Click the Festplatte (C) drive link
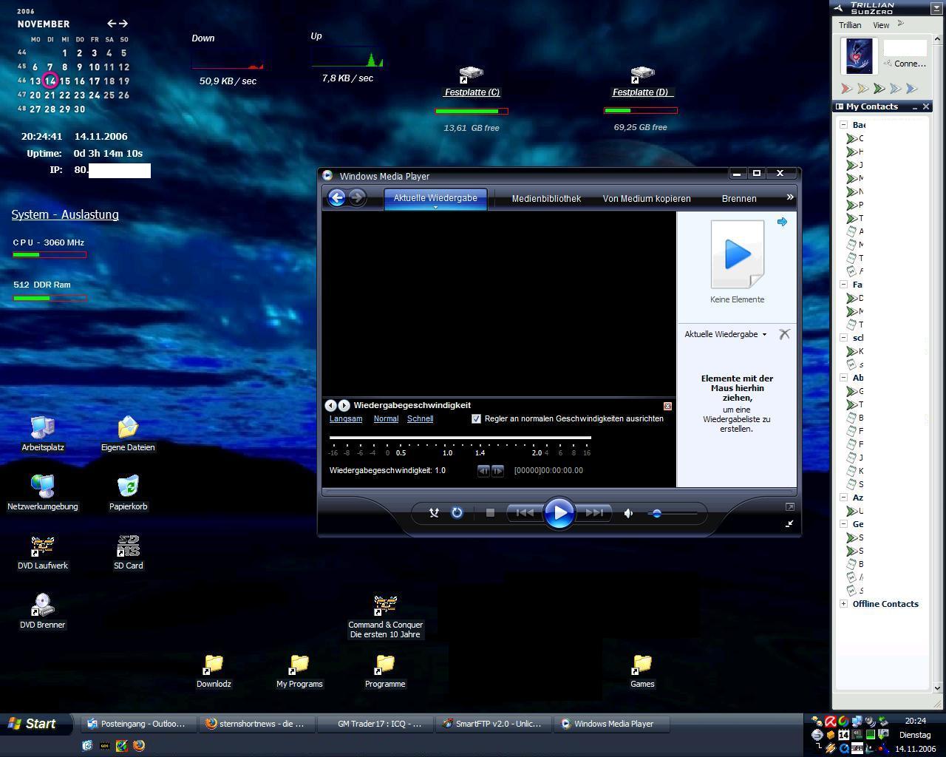This screenshot has height=757, width=946. click(472, 92)
